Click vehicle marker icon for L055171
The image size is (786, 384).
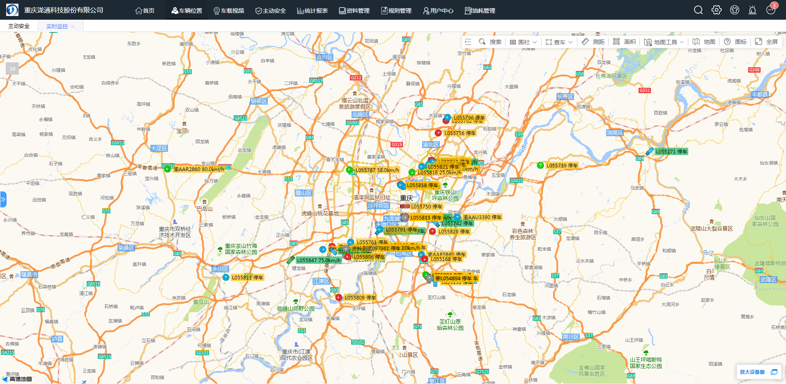[649, 151]
